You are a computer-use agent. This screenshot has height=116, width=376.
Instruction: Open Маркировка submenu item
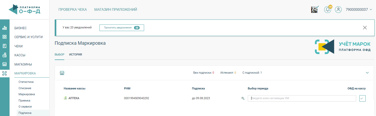(27, 94)
